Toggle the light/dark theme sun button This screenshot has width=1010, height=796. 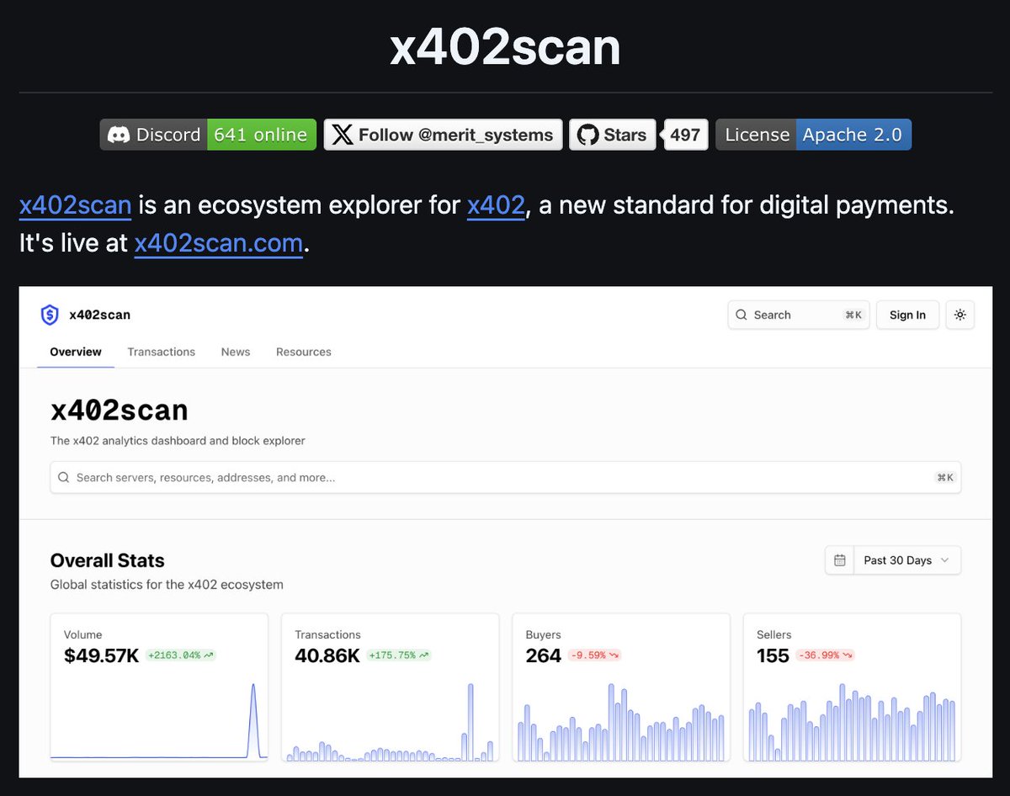pyautogui.click(x=959, y=315)
